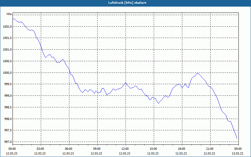The height and width of the screenshot is (157, 251).
Task: Click the 997,5 y-axis label
Action: point(8,130)
